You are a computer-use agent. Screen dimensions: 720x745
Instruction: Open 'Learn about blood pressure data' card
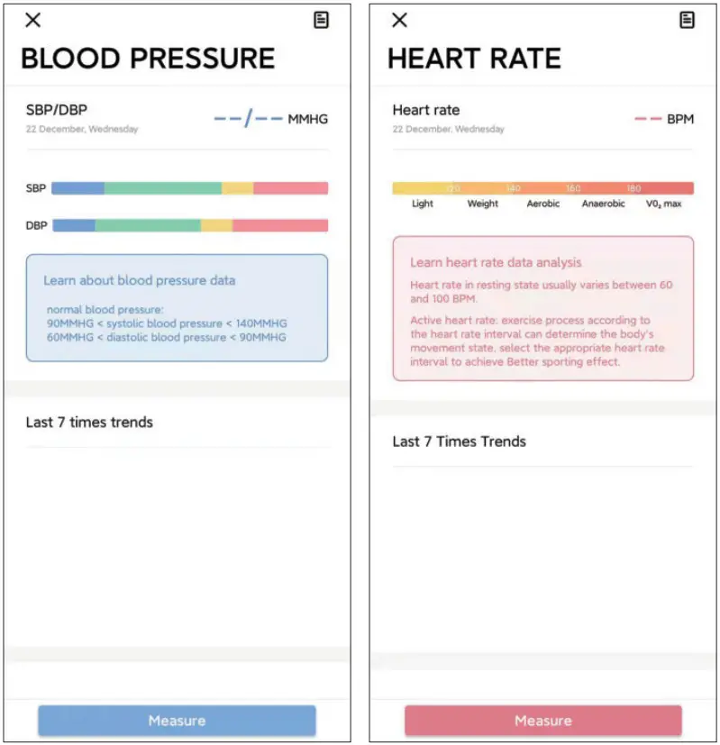[177, 308]
